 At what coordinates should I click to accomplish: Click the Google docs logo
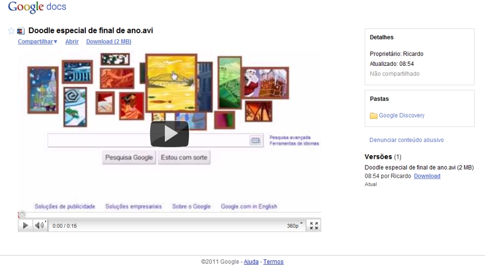37,7
